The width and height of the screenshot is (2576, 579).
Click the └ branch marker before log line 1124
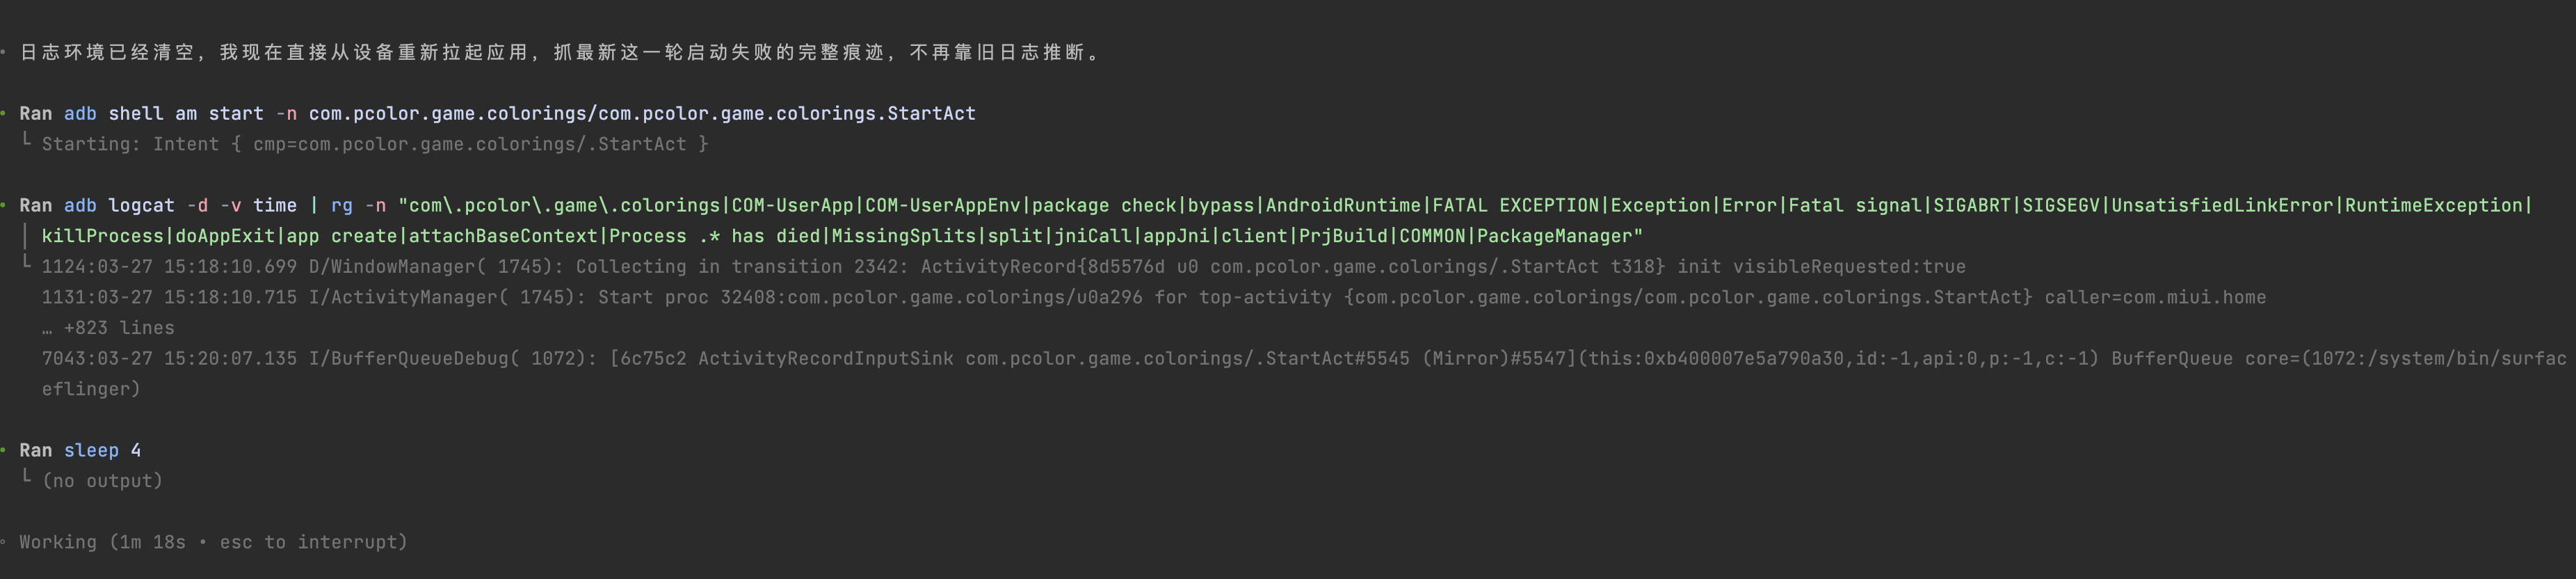click(x=27, y=265)
